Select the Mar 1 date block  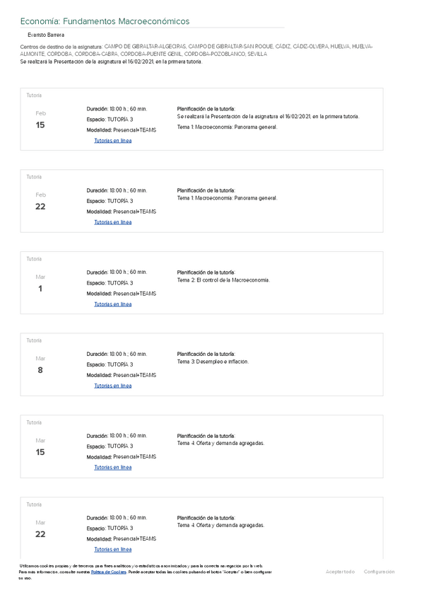(x=40, y=283)
